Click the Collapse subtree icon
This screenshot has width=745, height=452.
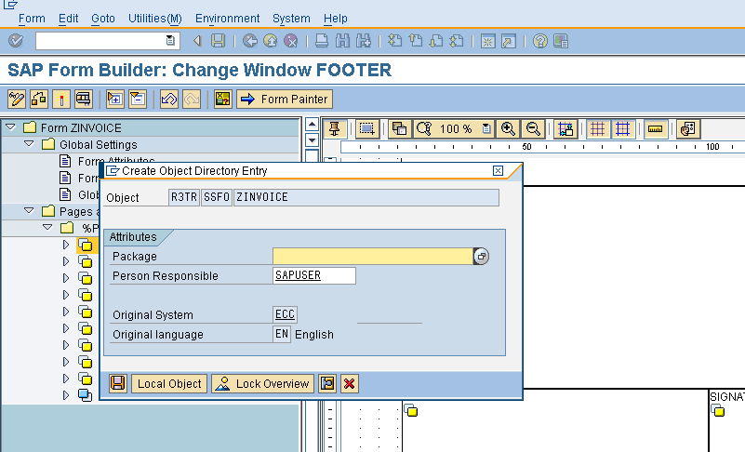(x=138, y=100)
